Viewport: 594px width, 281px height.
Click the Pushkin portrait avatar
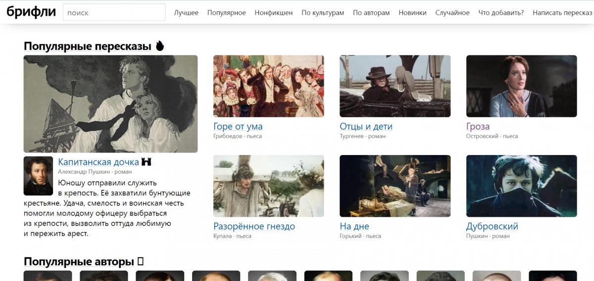pos(38,176)
